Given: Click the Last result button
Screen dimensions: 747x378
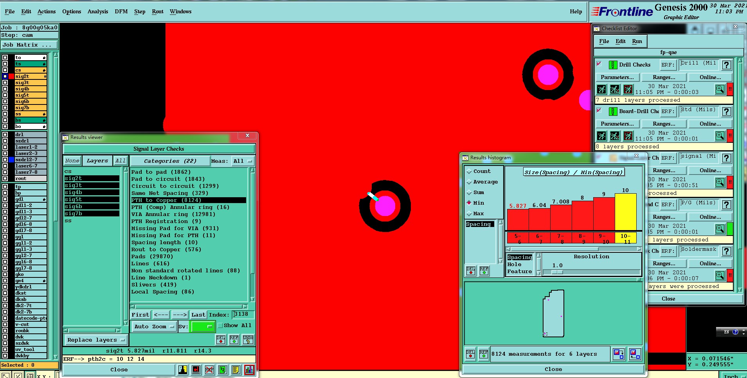Looking at the screenshot, I should [x=198, y=315].
